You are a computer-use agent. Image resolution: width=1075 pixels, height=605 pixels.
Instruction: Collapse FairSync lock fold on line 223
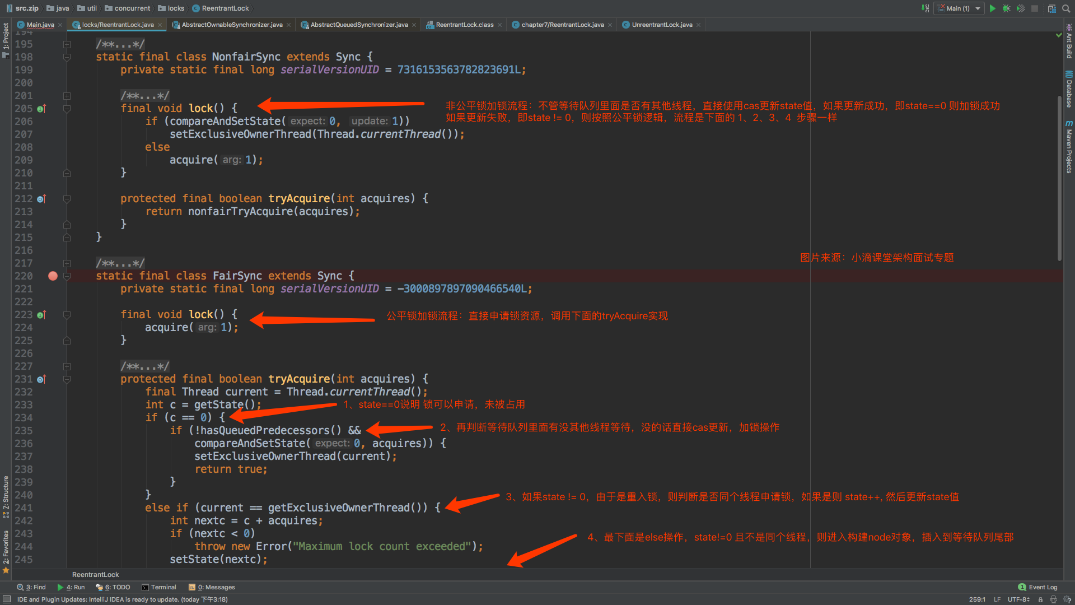[x=67, y=315]
